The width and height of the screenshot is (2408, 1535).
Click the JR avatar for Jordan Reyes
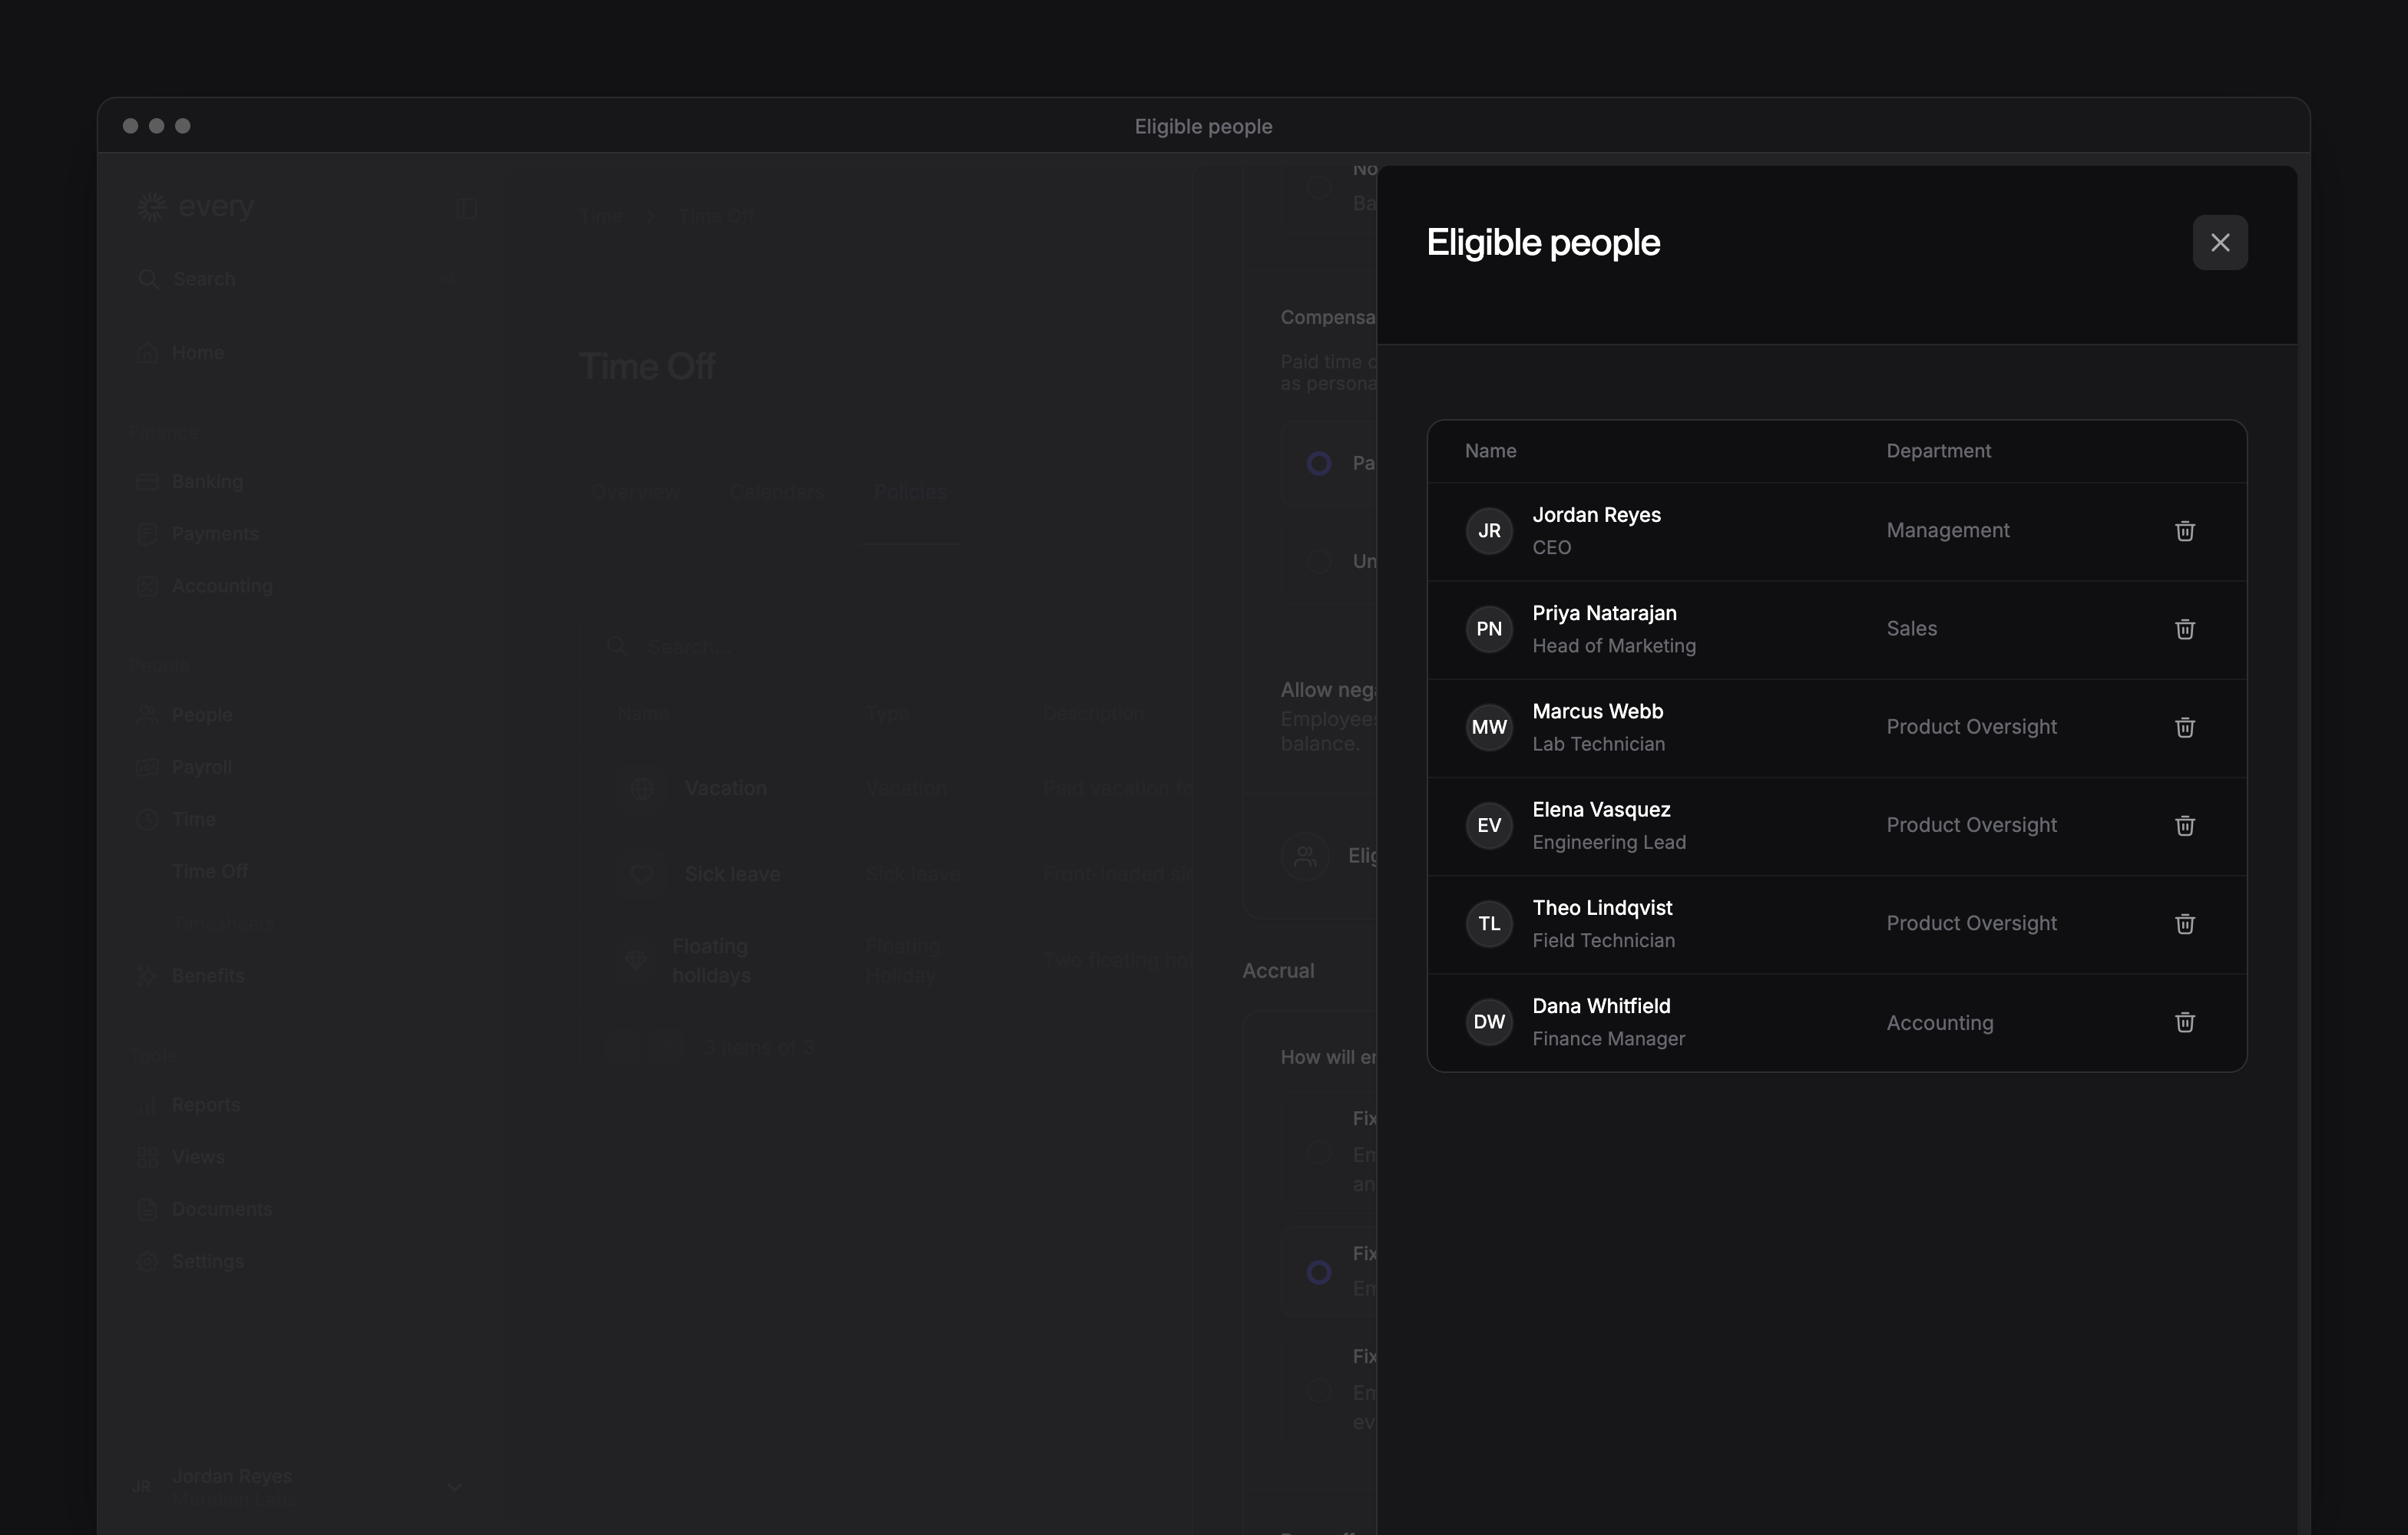1489,530
